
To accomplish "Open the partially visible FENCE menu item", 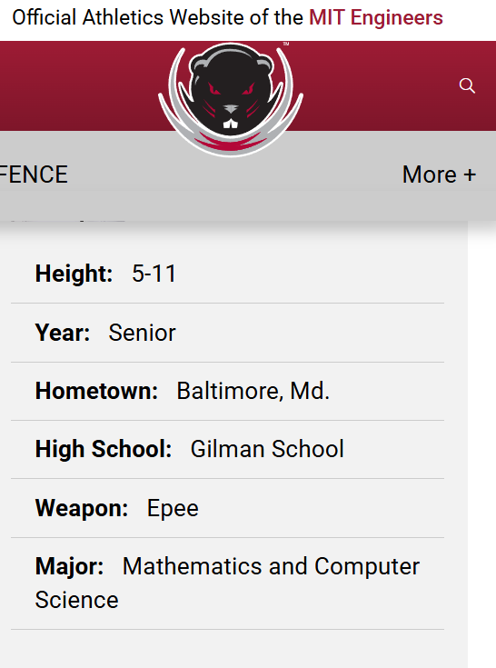I will click(x=34, y=174).
